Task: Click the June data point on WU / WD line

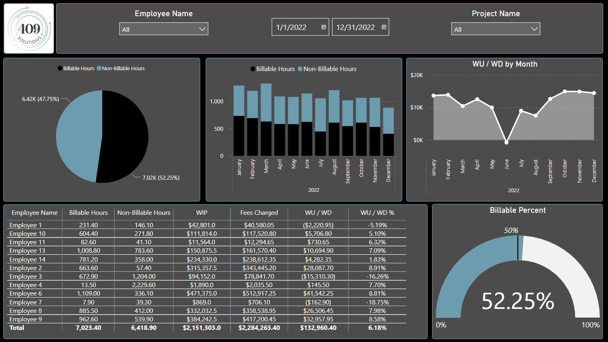Action: [x=506, y=142]
